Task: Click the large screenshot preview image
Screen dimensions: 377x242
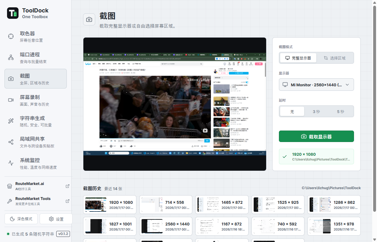Action: click(x=175, y=104)
